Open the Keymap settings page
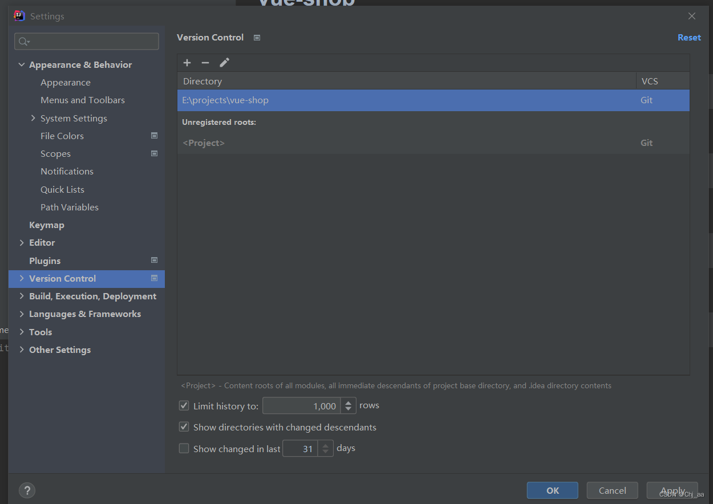The width and height of the screenshot is (713, 504). click(x=47, y=225)
